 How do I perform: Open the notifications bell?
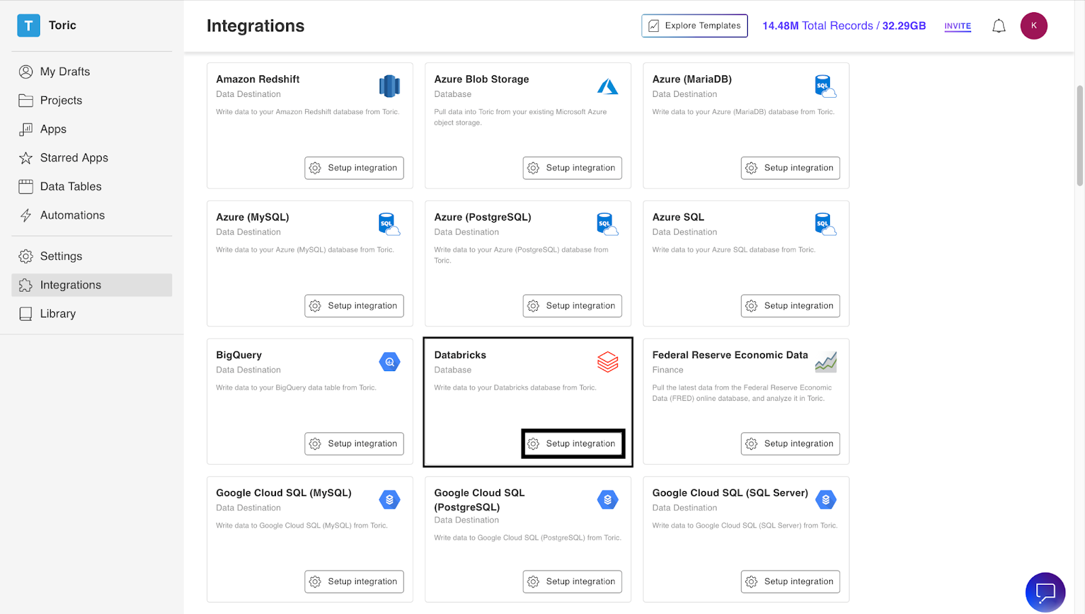click(x=999, y=26)
